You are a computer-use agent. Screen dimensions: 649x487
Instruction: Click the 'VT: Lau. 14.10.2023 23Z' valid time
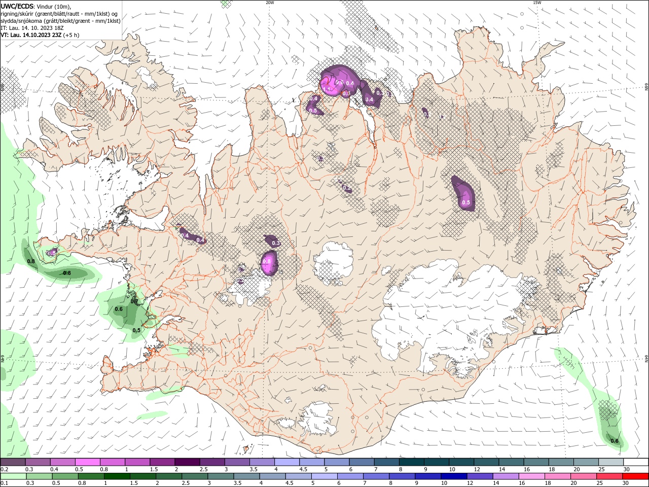[31, 36]
